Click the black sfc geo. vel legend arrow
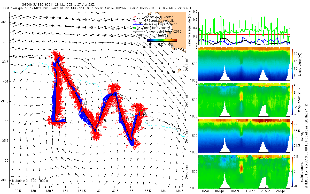This screenshot has width=310, height=194. [137, 31]
